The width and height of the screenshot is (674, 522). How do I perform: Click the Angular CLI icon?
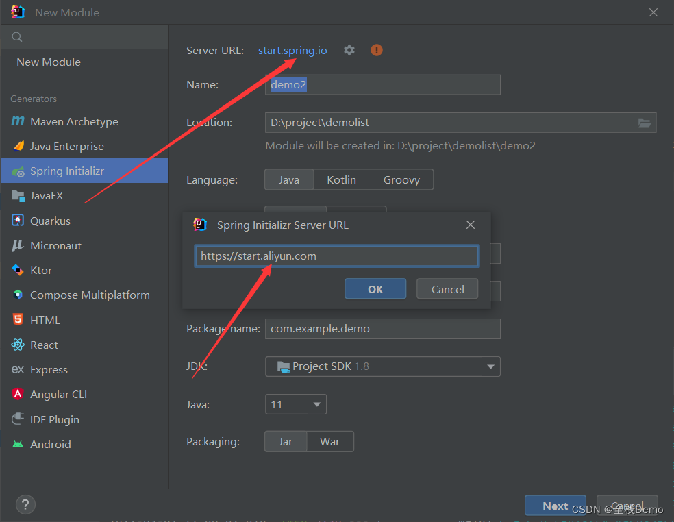(x=18, y=394)
